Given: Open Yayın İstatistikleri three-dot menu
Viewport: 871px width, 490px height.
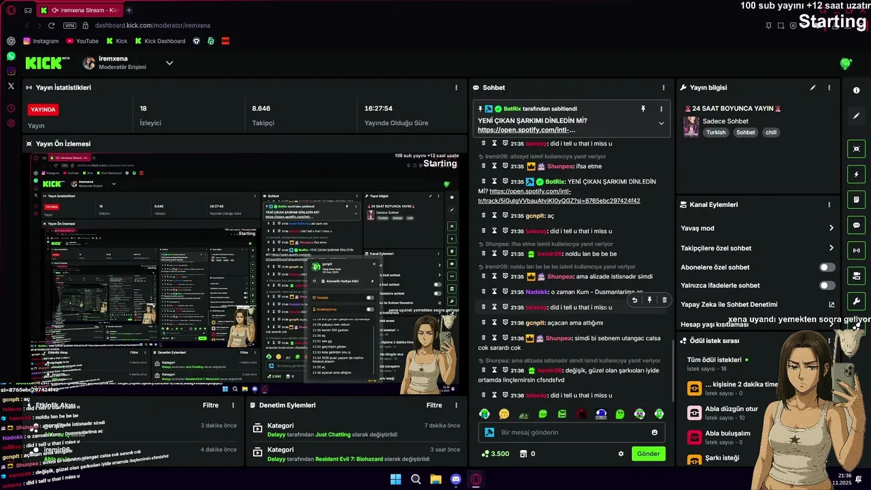Looking at the screenshot, I should click(456, 88).
